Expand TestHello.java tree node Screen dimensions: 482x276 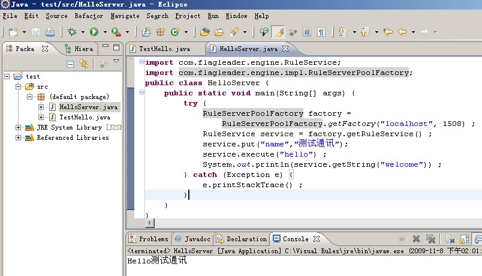(41, 117)
